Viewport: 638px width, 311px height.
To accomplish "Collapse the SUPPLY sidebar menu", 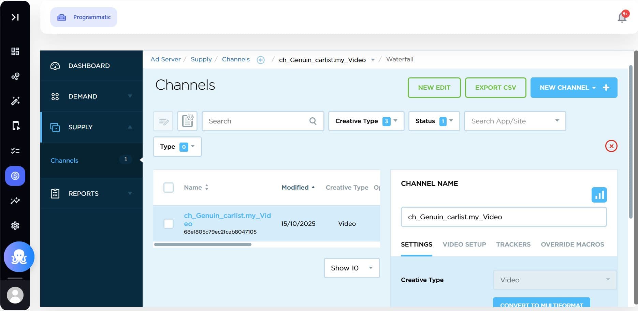I will pos(91,127).
